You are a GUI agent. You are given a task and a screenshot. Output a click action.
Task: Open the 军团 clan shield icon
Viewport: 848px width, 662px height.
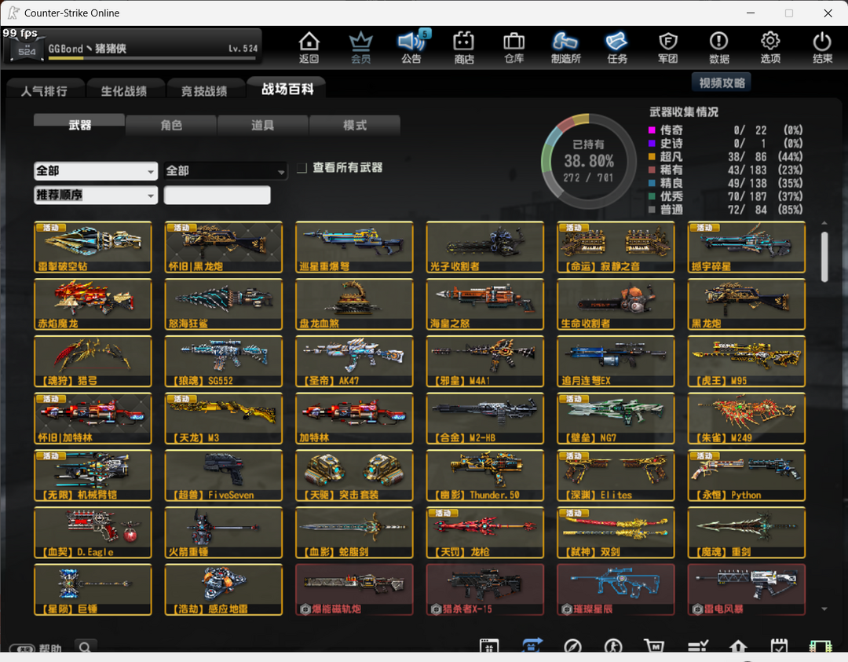click(x=668, y=48)
